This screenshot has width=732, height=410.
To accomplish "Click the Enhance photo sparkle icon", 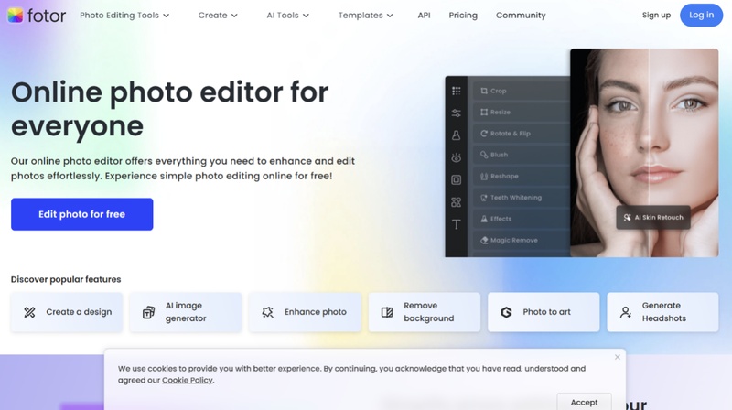I will [267, 312].
